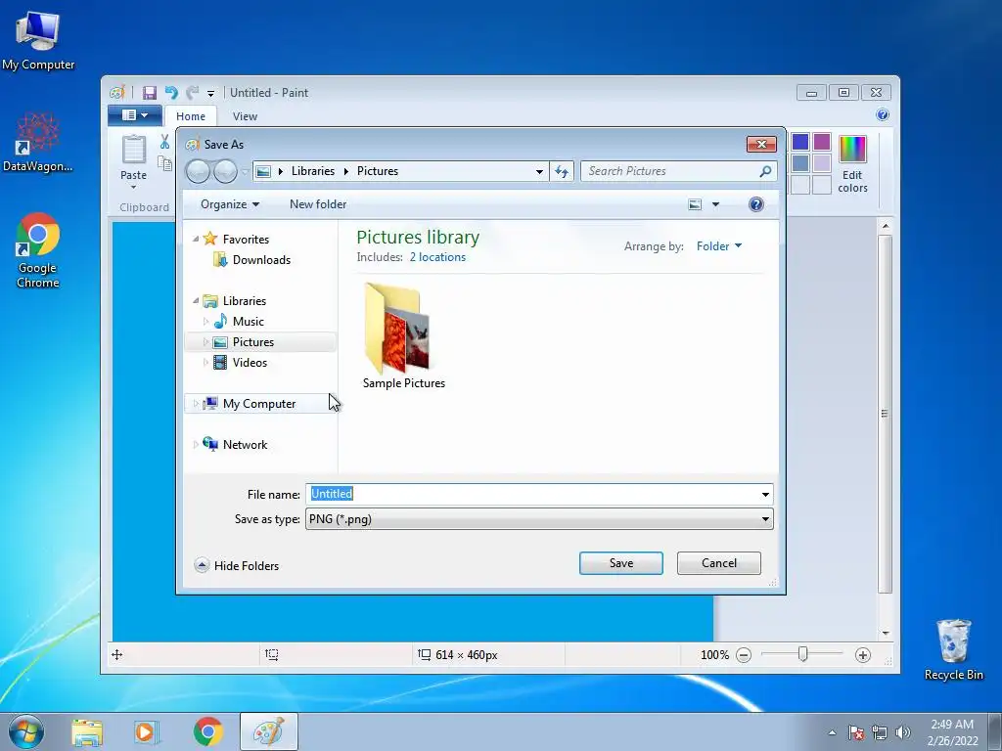This screenshot has height=751, width=1002.
Task: Click the Back button in Save As dialog
Action: point(198,171)
